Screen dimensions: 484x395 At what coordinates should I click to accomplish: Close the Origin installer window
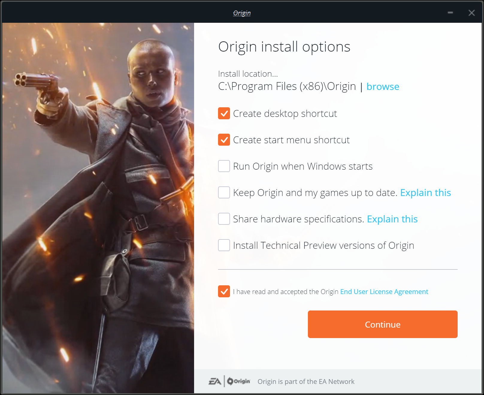click(x=471, y=13)
